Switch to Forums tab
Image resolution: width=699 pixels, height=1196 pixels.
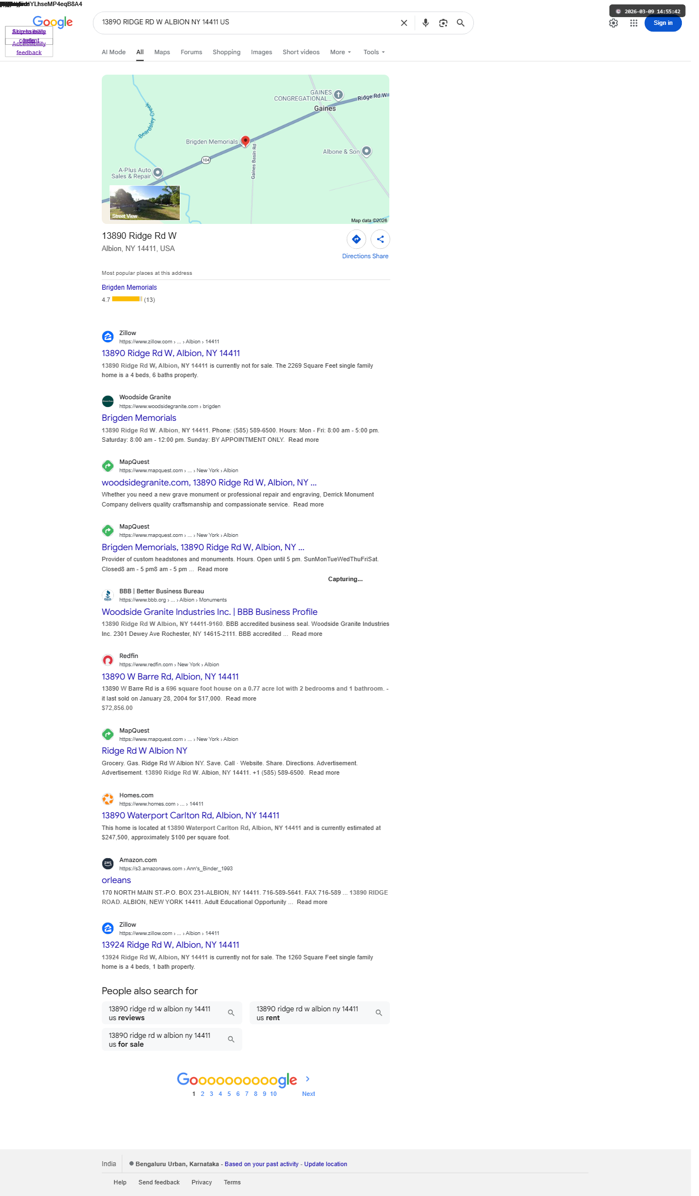(191, 52)
